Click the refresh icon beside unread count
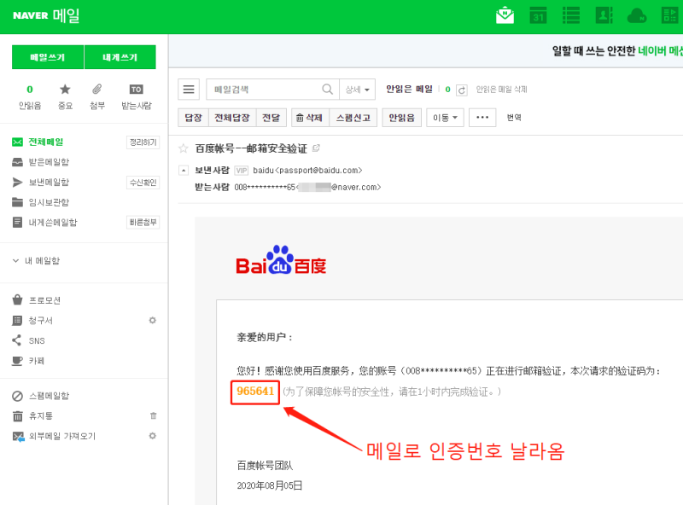The height and width of the screenshot is (505, 683). (462, 90)
